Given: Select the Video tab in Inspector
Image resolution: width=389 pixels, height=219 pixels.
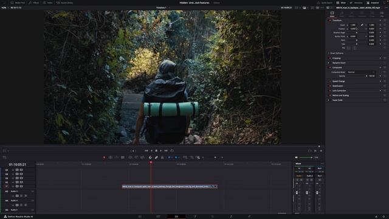Looking at the screenshot, I should pos(332,14).
